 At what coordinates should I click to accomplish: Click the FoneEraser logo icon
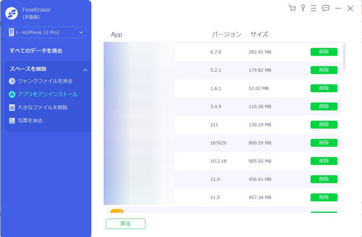(11, 13)
